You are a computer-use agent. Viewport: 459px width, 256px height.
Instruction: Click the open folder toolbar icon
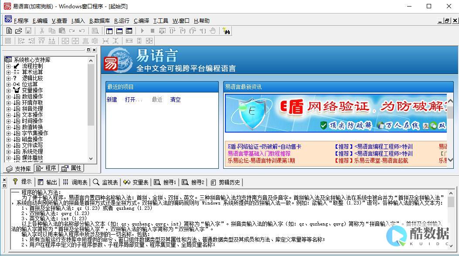click(x=18, y=31)
